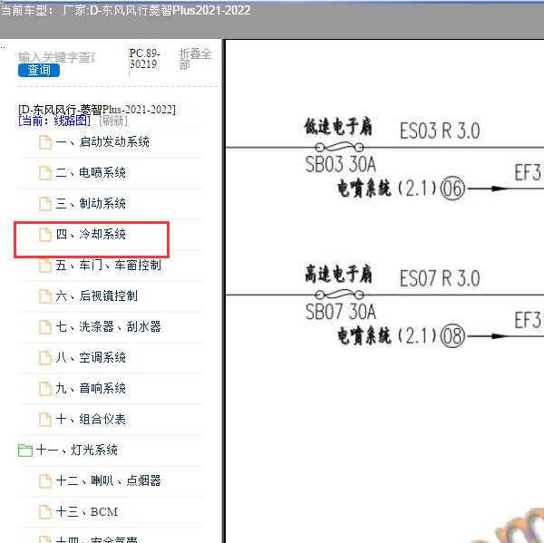Click the SB07 30A fuse label
This screenshot has width=544, height=543.
tap(341, 312)
